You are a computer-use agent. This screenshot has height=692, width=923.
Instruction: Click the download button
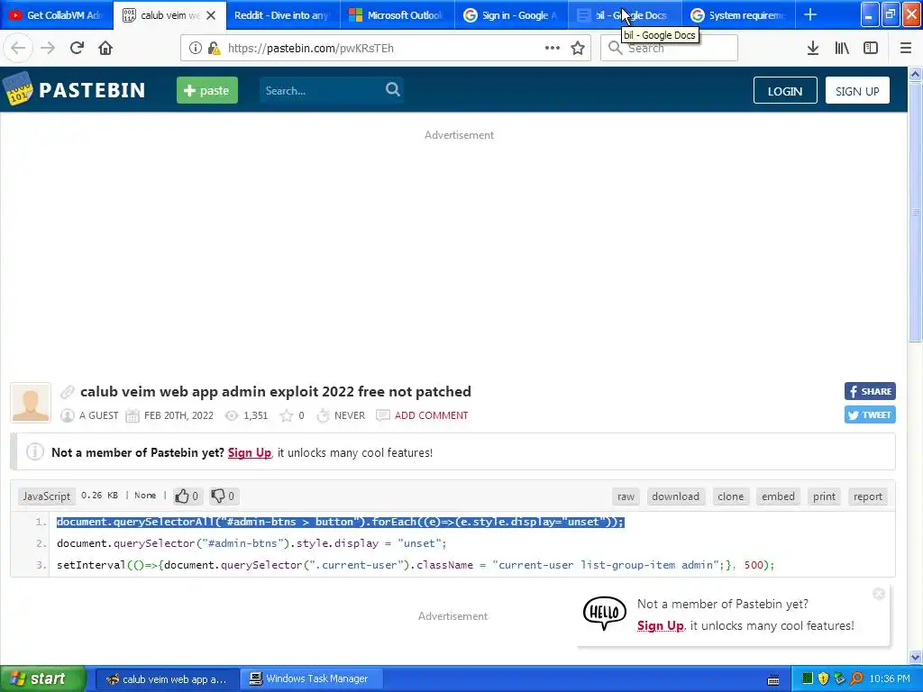[x=676, y=496]
